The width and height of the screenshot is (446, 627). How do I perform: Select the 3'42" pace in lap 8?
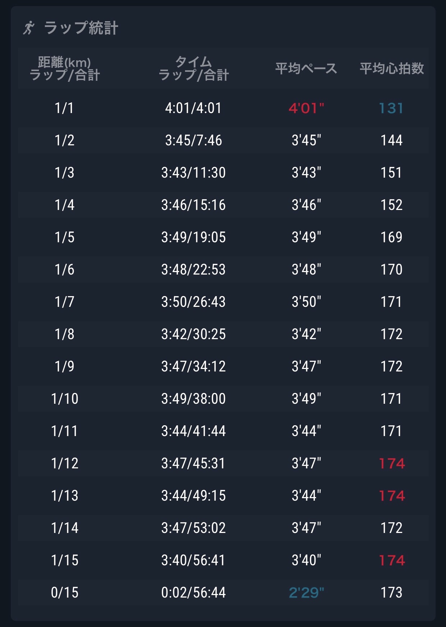(x=306, y=334)
